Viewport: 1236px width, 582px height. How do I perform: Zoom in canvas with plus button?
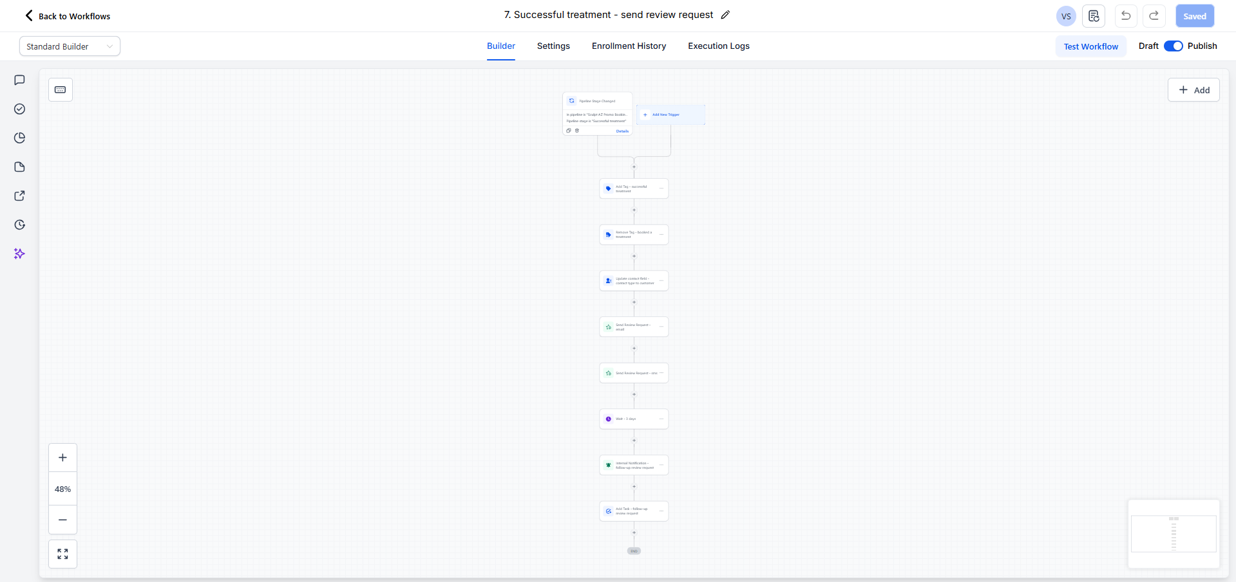tap(62, 458)
